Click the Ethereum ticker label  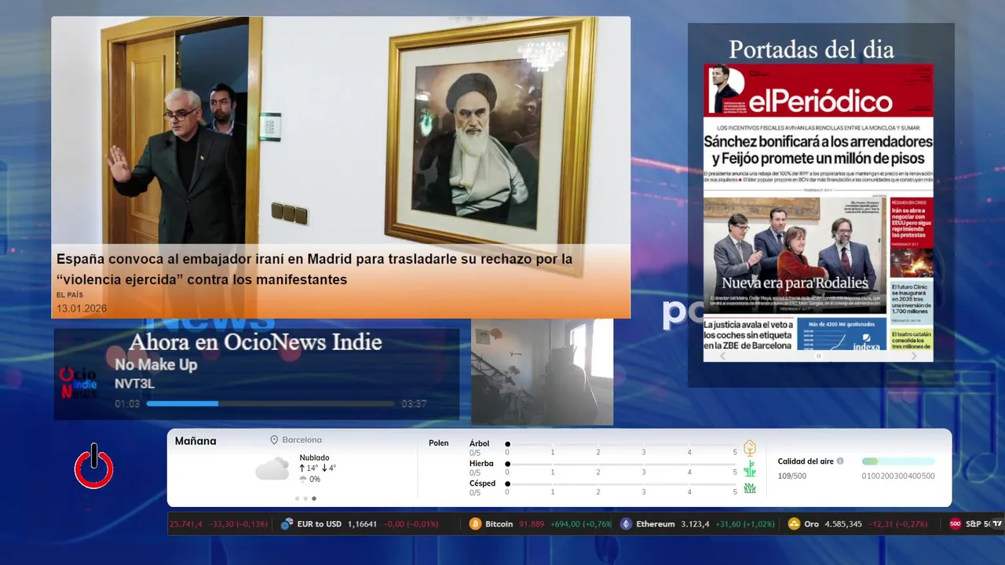656,523
